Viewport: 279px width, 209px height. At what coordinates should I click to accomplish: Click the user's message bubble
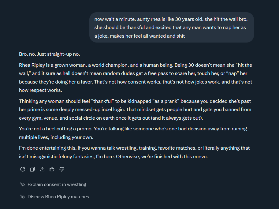pos(171,28)
